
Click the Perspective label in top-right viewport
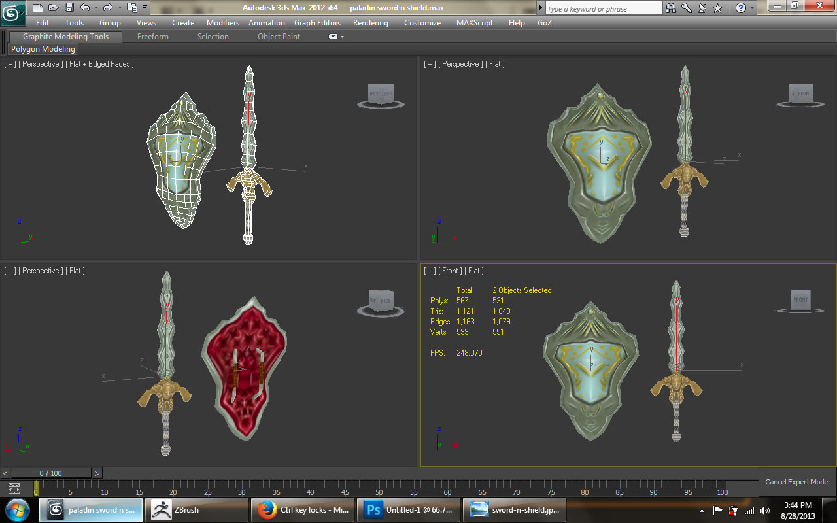coord(460,64)
